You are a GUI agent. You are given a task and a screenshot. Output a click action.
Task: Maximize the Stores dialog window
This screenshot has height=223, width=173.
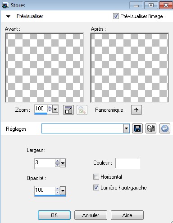click(x=151, y=5)
